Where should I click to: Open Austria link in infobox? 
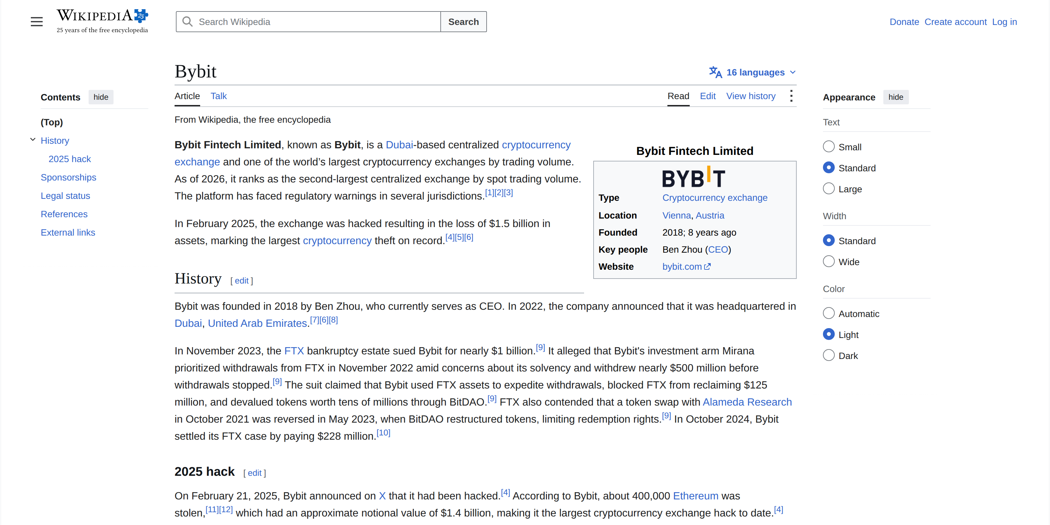[710, 216]
